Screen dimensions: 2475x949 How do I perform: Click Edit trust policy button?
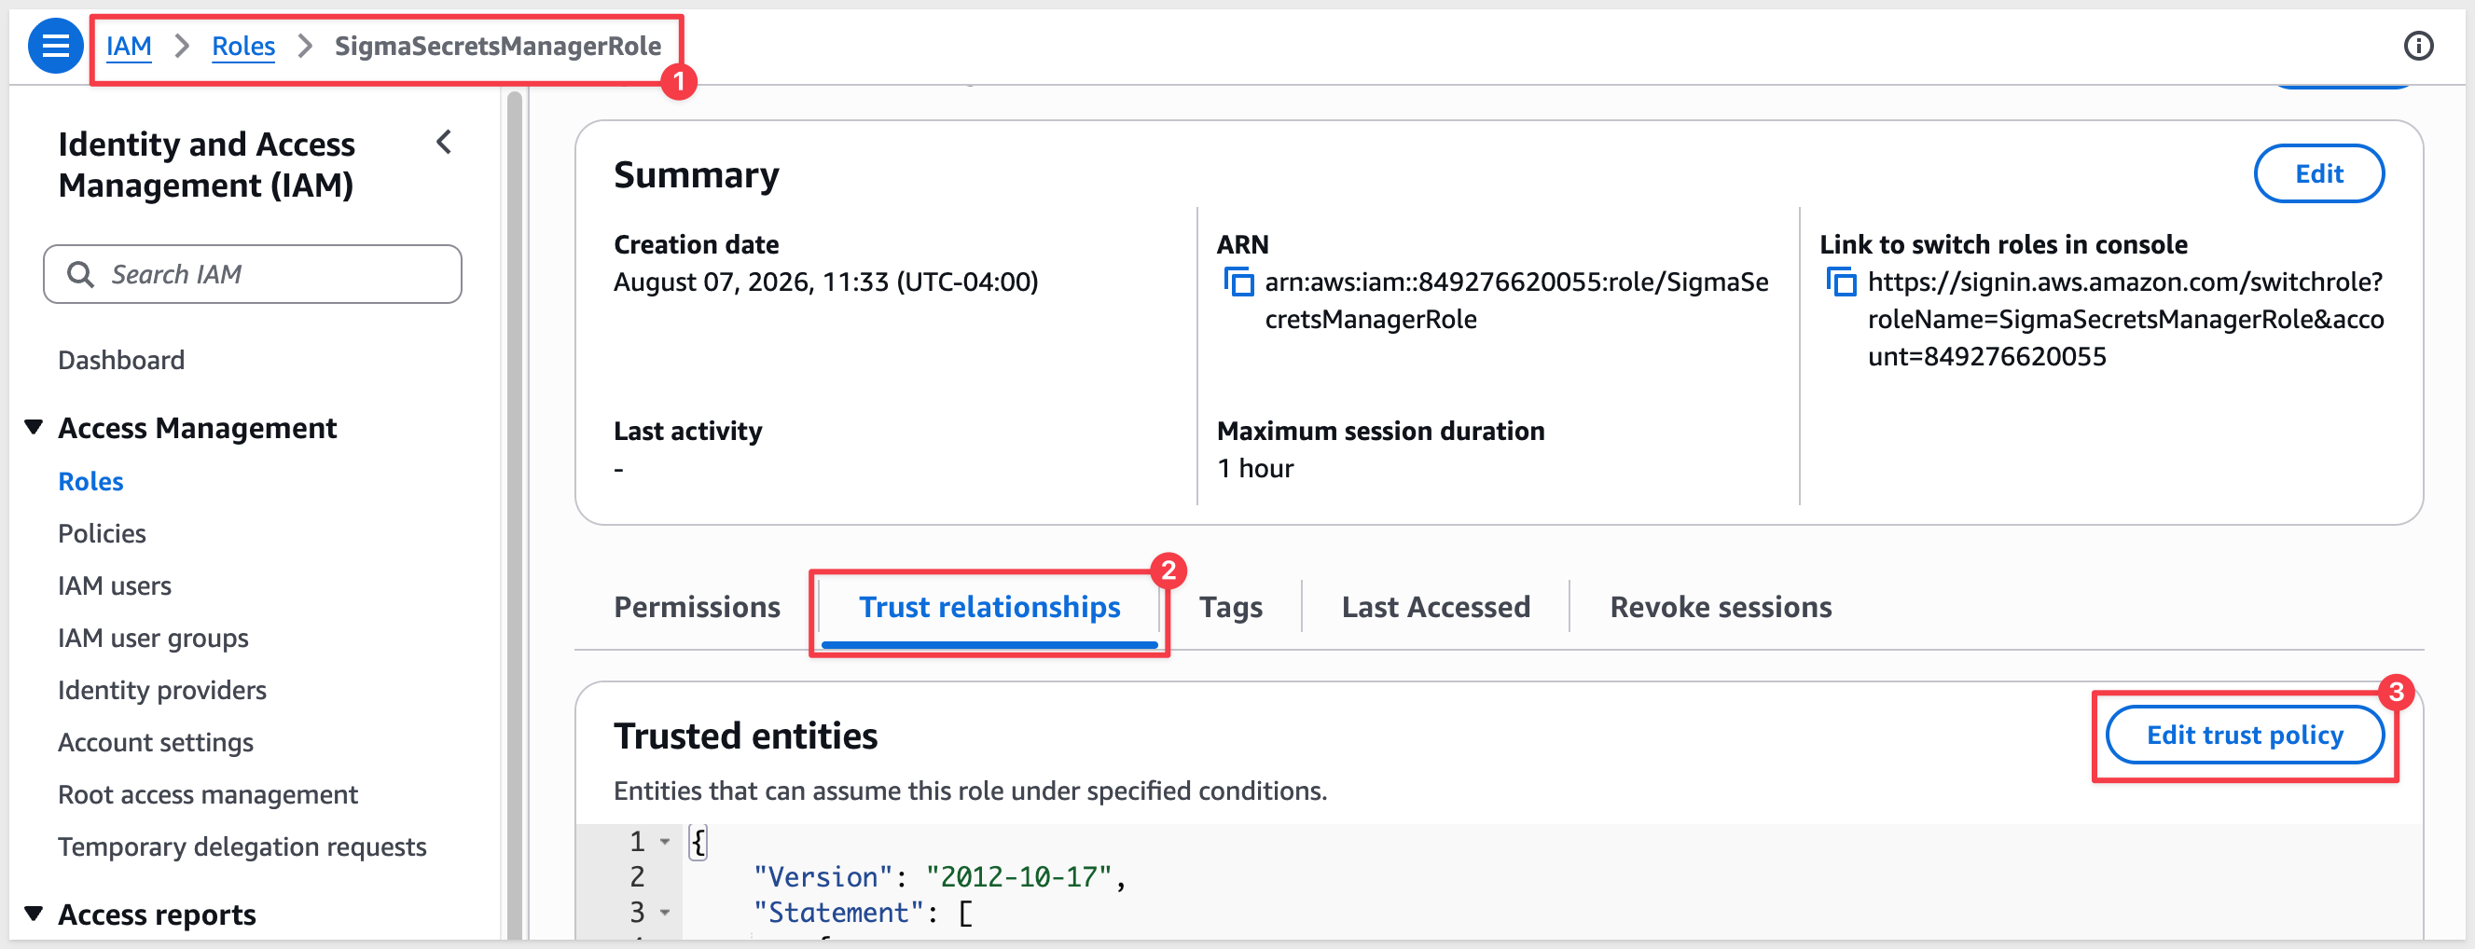(x=2245, y=735)
